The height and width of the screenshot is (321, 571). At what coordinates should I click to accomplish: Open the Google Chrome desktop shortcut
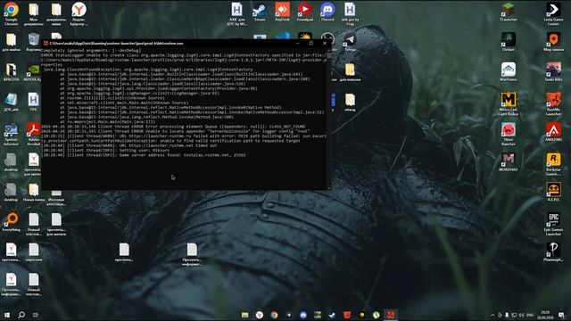[x=12, y=13]
